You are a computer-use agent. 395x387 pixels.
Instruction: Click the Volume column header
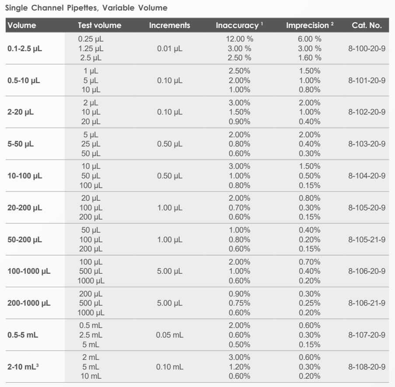[x=22, y=25]
